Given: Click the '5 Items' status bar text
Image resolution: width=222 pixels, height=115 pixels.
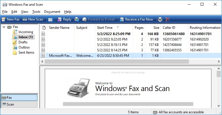Looking at the screenshot, I should click(133, 112).
